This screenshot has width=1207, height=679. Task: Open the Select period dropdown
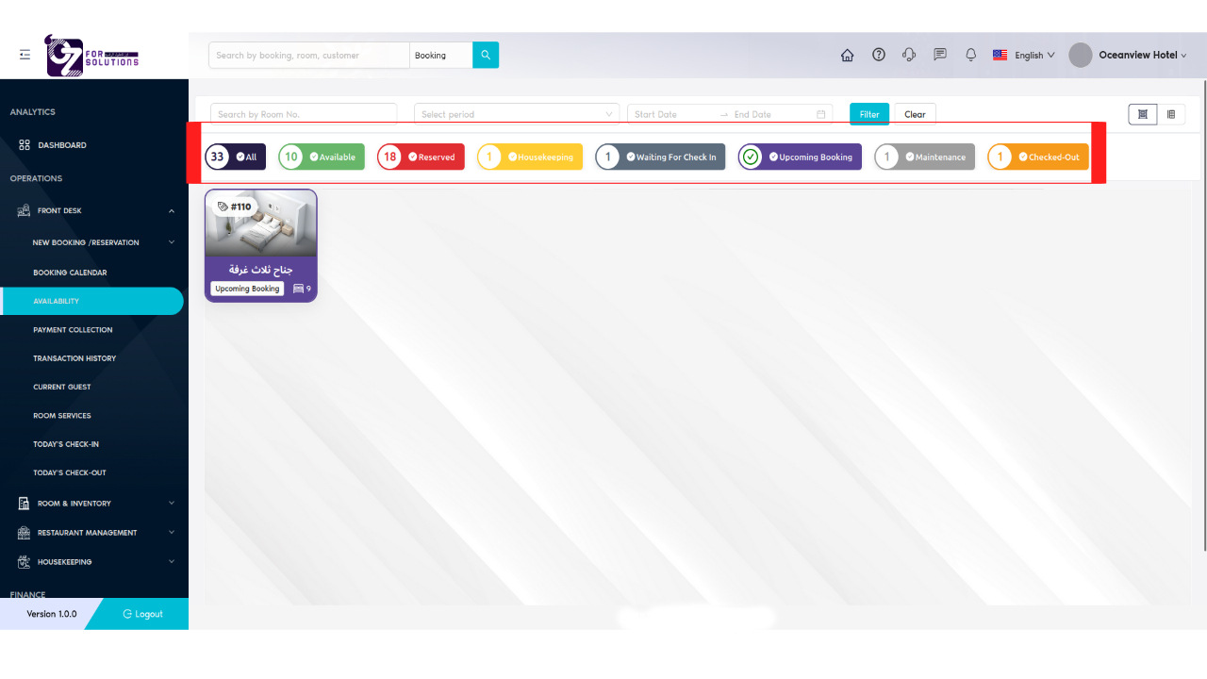(516, 114)
